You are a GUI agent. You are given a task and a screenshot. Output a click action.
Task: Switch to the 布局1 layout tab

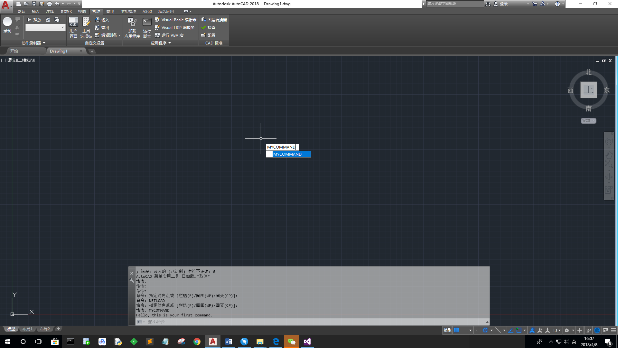coord(27,329)
